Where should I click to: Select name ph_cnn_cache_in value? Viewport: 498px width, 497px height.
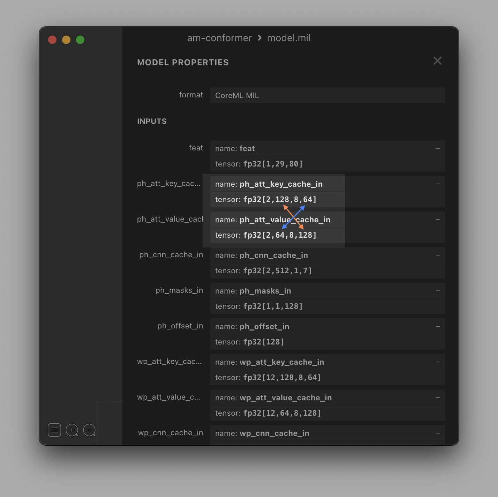click(x=274, y=255)
